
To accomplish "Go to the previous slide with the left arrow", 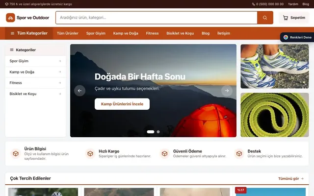I will (x=79, y=91).
